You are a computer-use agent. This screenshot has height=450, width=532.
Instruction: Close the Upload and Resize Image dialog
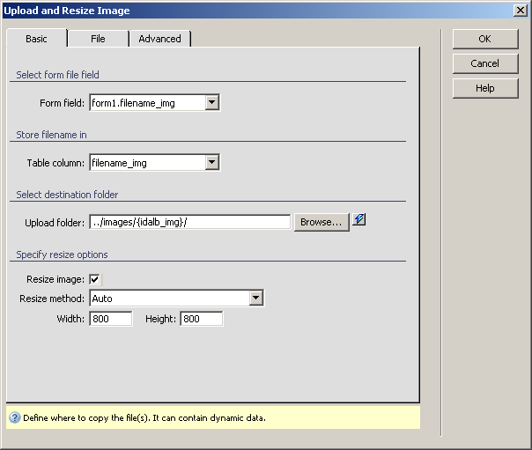point(521,11)
